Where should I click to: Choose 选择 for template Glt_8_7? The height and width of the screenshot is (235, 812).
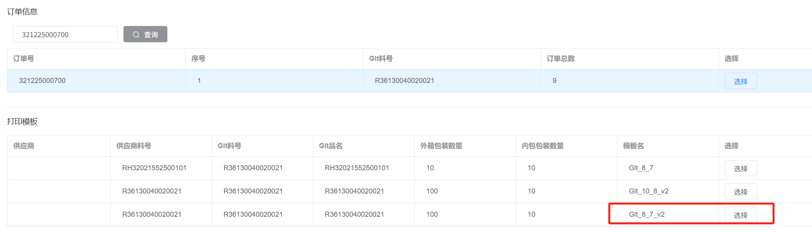point(740,168)
